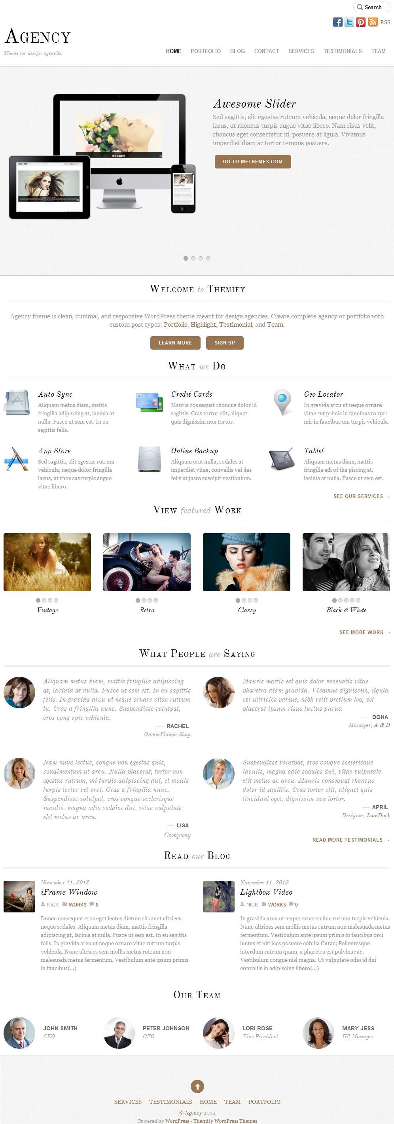Select the fourth dot of main slider

[208, 258]
